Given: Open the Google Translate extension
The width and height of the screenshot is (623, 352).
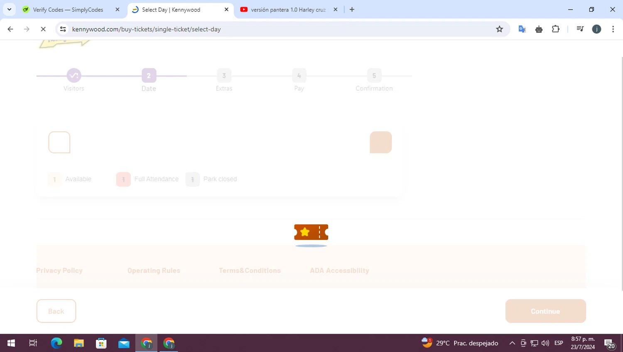Looking at the screenshot, I should click(522, 29).
